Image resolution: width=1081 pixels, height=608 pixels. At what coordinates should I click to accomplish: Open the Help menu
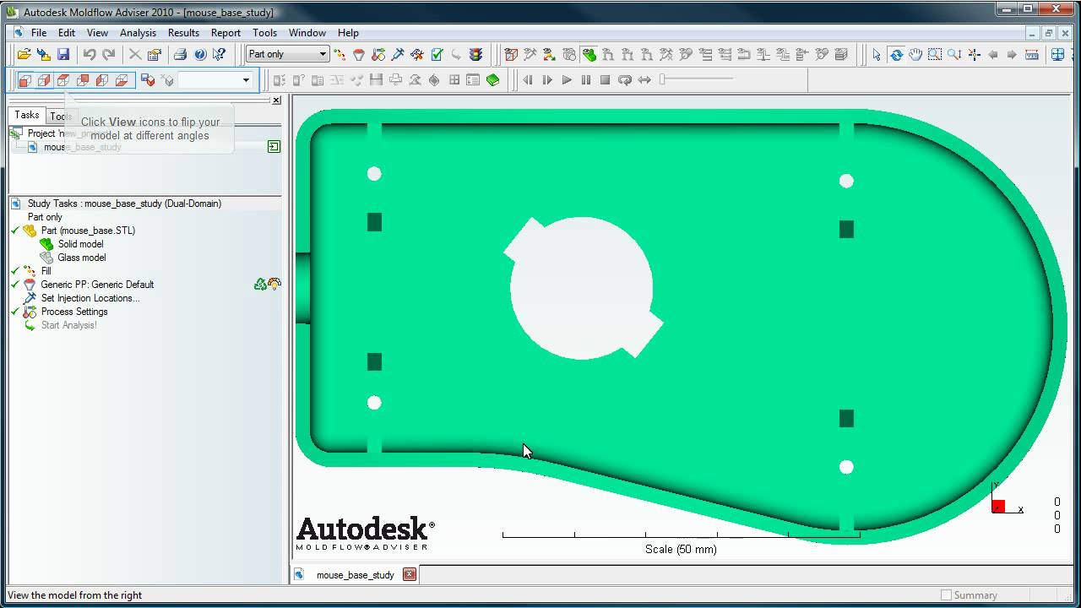tap(348, 33)
